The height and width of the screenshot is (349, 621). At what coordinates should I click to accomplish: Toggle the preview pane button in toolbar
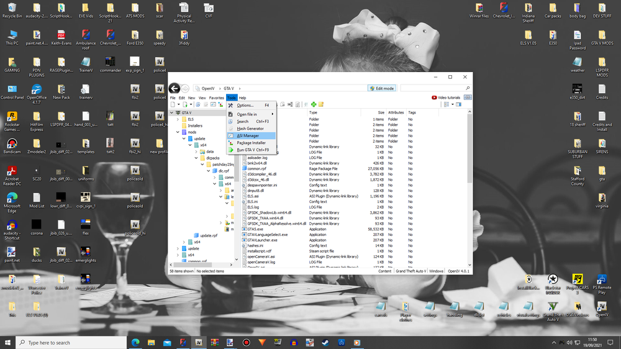459,105
